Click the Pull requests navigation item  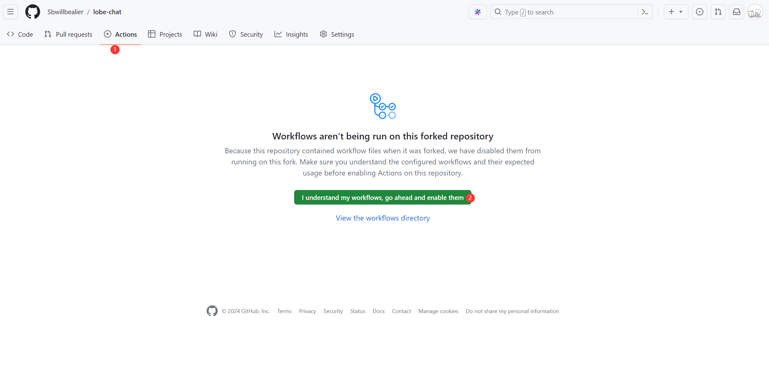tap(68, 34)
